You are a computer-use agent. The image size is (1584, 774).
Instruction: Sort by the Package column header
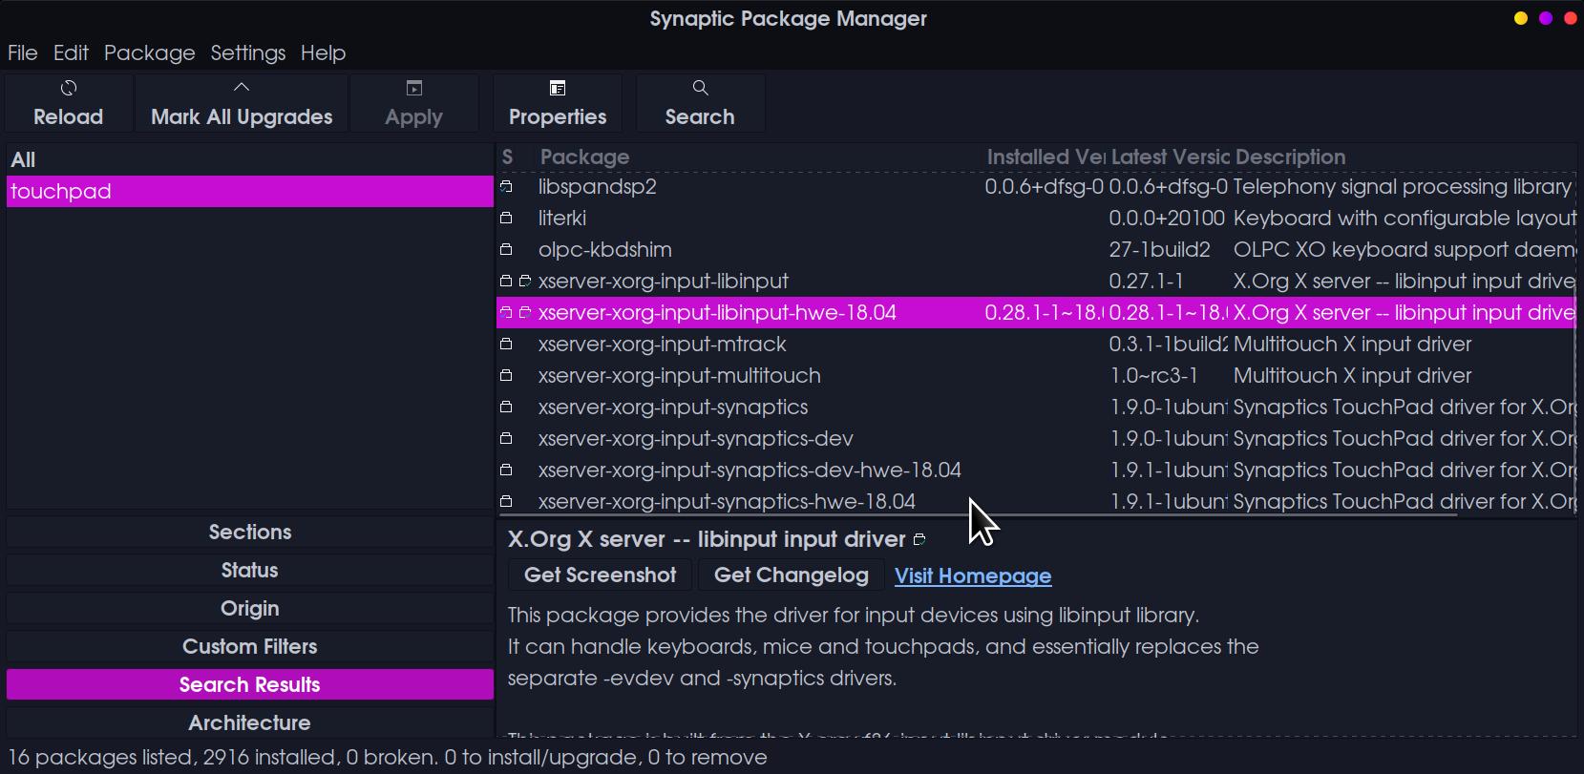click(x=584, y=157)
